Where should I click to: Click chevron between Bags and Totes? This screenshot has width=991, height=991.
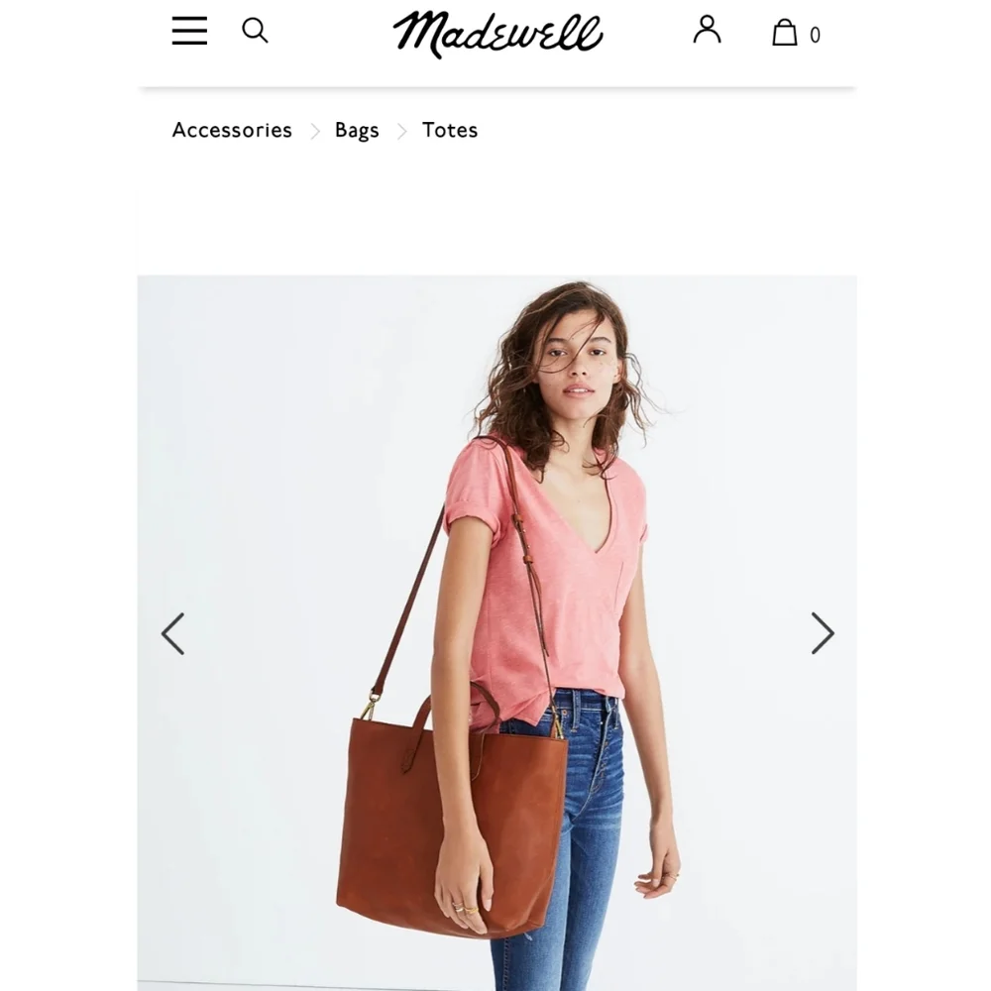402,132
